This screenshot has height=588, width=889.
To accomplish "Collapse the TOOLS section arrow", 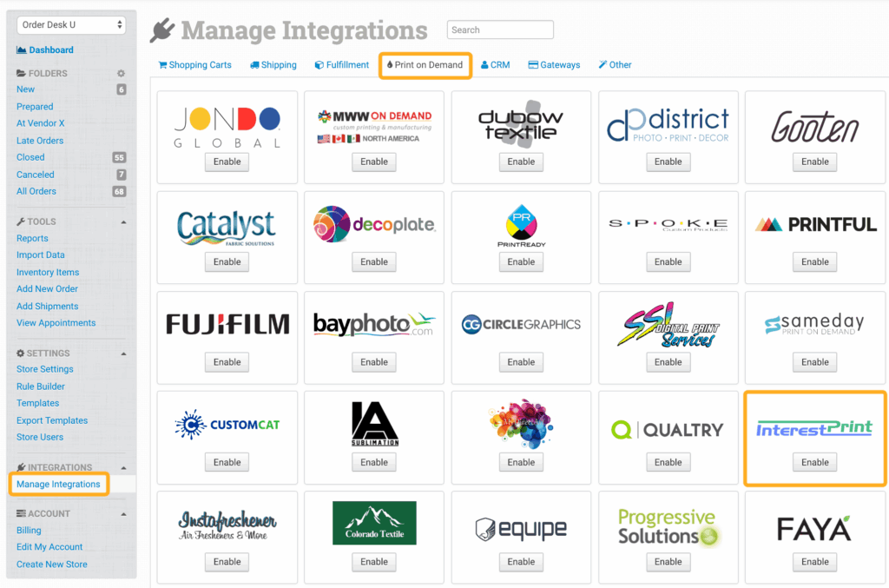I will [122, 222].
